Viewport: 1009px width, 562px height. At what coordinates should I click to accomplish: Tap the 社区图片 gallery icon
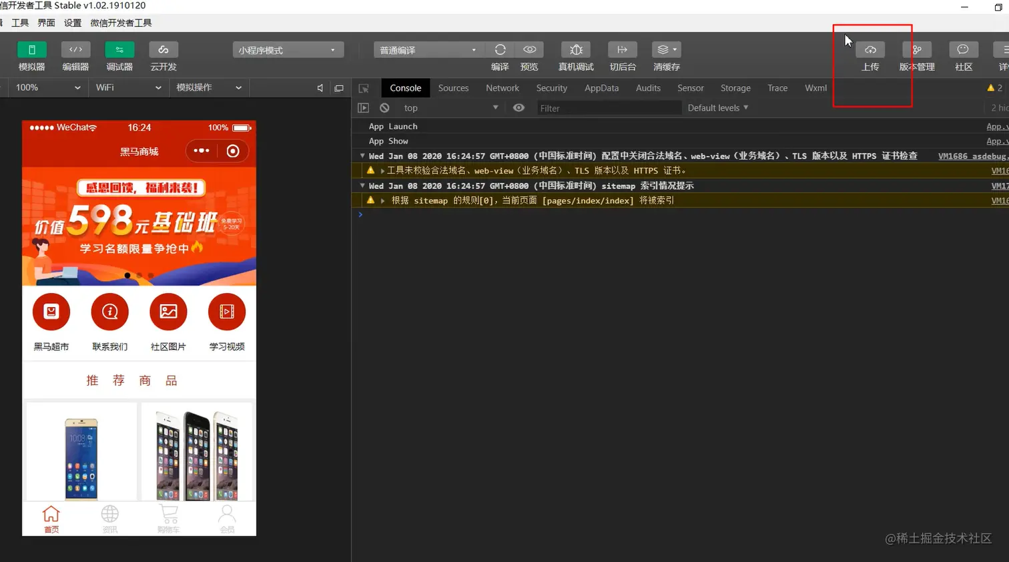pyautogui.click(x=168, y=312)
